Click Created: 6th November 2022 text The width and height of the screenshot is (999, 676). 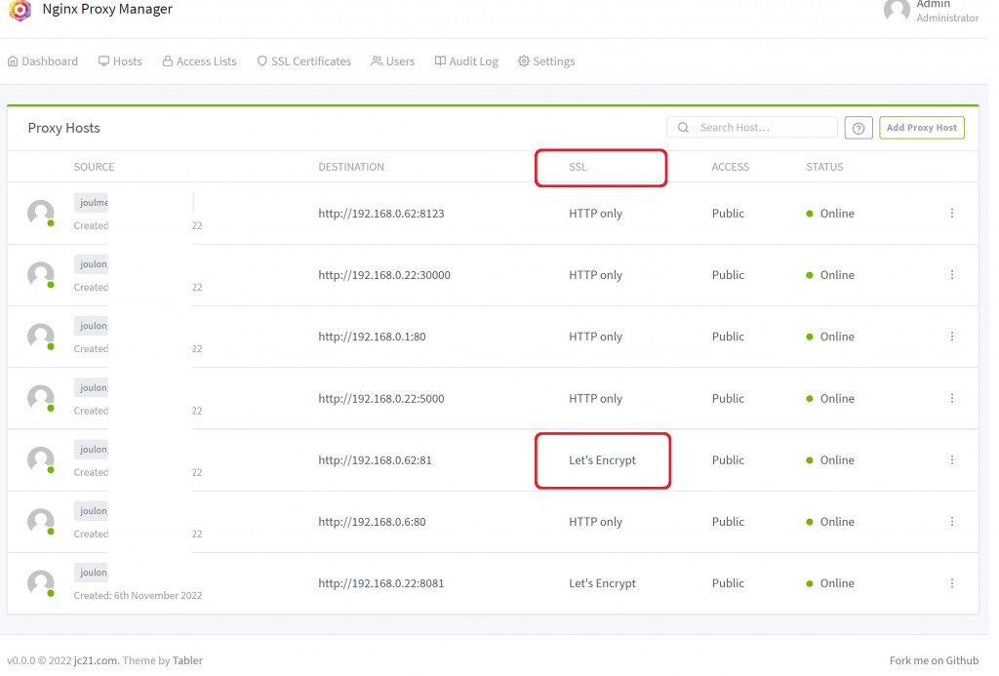pyautogui.click(x=138, y=595)
